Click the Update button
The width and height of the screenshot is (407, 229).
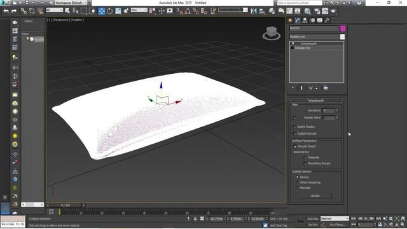tap(315, 196)
